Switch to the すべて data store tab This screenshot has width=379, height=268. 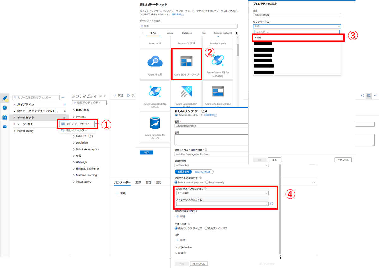(x=153, y=33)
